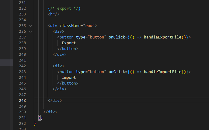Screen dimensions: 209x130
Task: Click line number 237 in the gutter
Action: [x=23, y=37]
